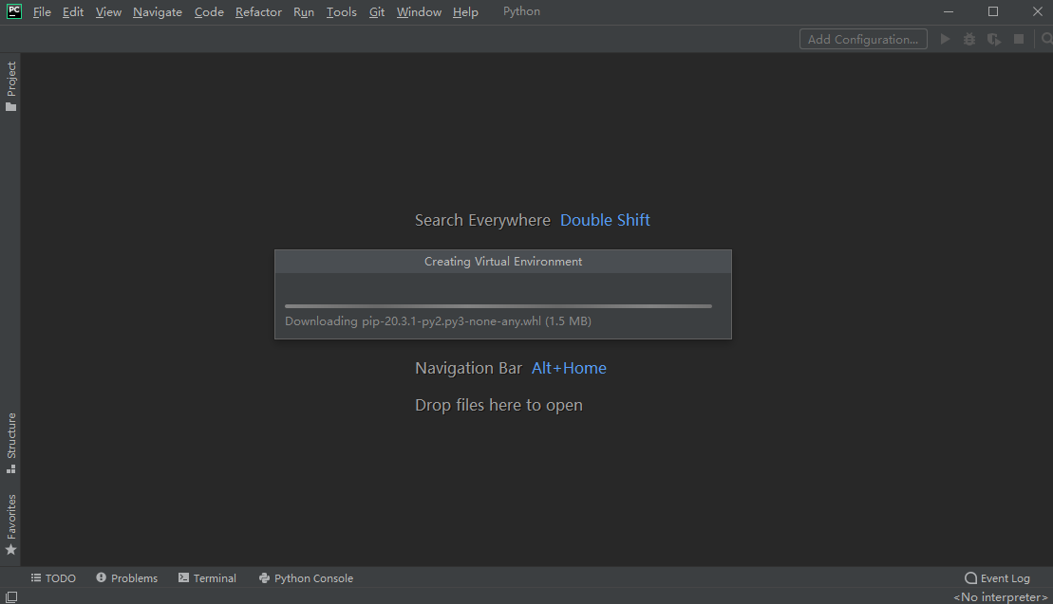Click the Alt+Home shortcut text
The width and height of the screenshot is (1053, 604).
(x=569, y=368)
